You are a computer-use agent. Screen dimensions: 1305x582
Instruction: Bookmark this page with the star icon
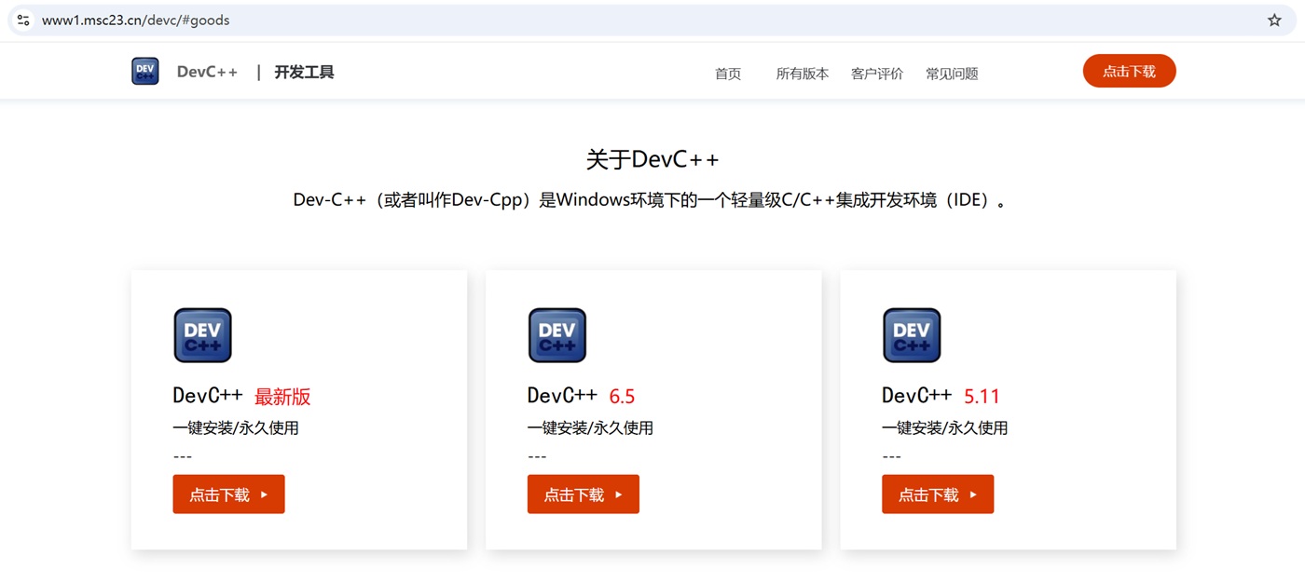click(1274, 20)
